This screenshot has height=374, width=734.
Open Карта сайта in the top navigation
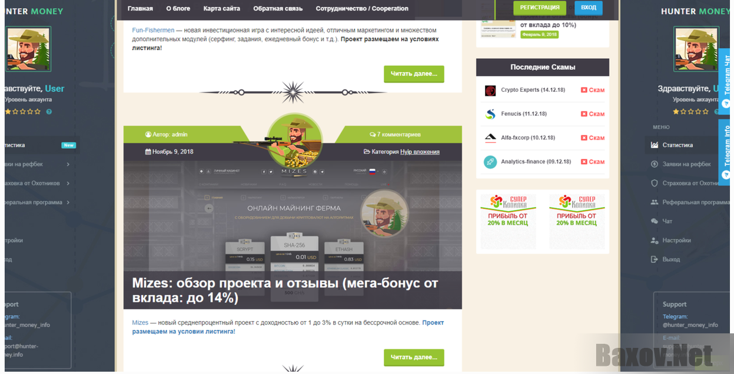pyautogui.click(x=222, y=8)
